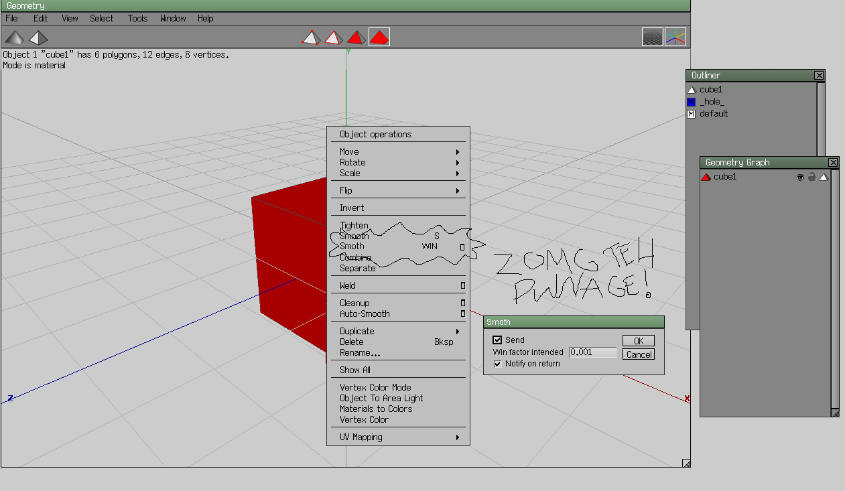The image size is (845, 491).
Task: Open the Auto-Smooth option box
Action: point(462,314)
